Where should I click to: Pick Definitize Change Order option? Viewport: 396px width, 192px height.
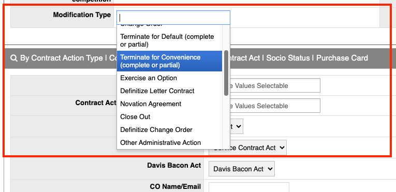pos(169,129)
